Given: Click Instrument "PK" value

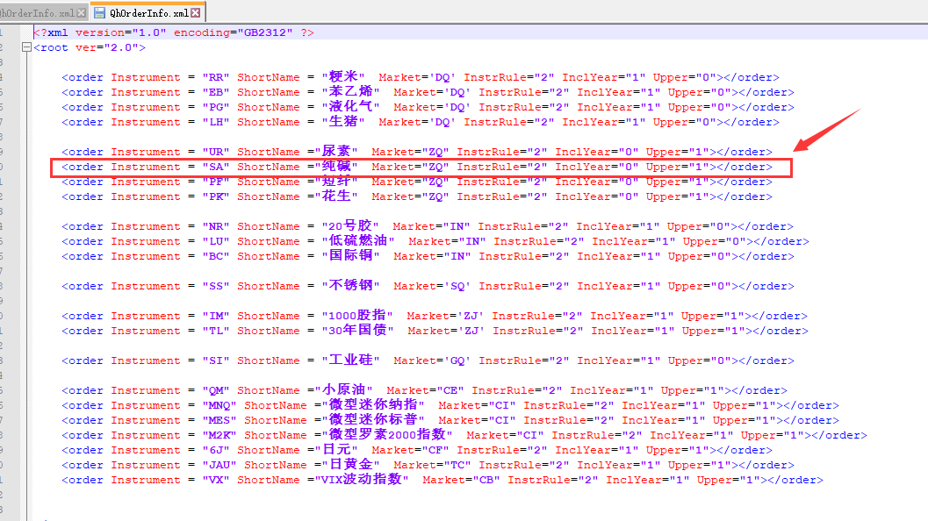Looking at the screenshot, I should 215,196.
